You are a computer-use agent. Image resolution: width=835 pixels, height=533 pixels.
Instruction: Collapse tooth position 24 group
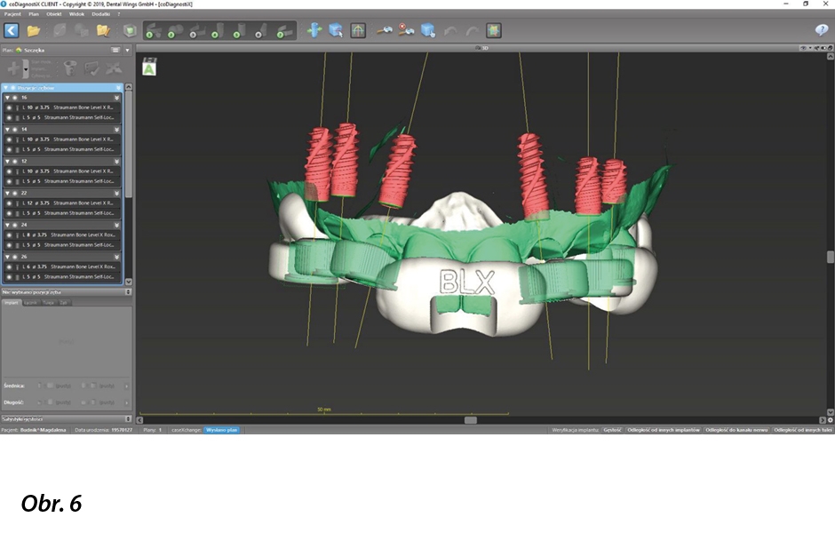(x=7, y=225)
